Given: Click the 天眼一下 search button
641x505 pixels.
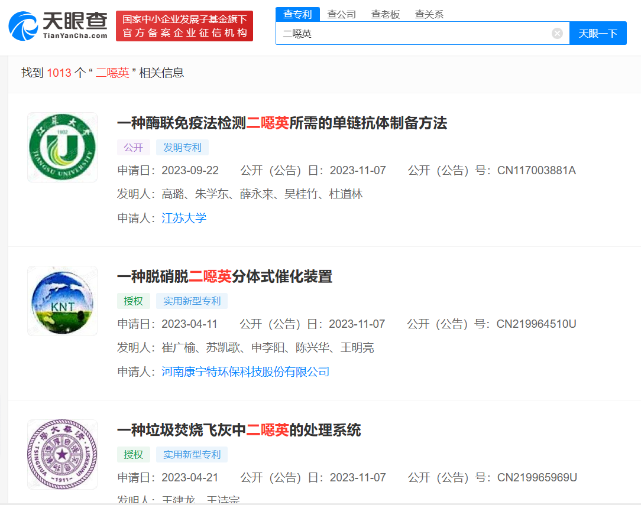Looking at the screenshot, I should coord(598,34).
